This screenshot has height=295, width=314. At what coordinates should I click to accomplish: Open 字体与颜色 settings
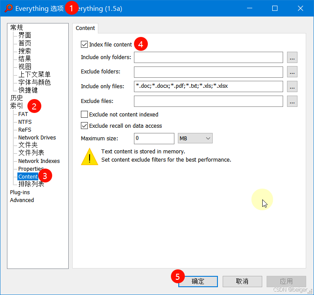(x=34, y=82)
